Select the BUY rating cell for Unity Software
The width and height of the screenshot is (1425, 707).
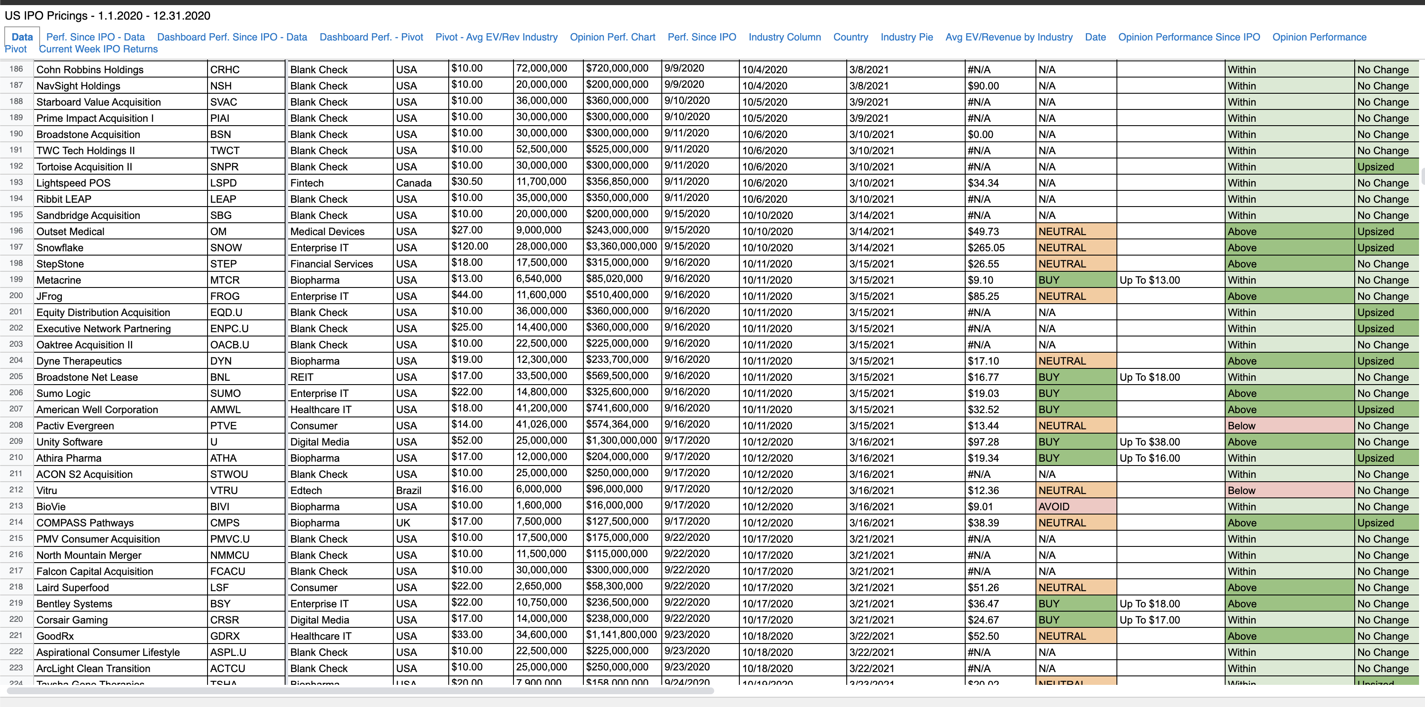(x=1075, y=442)
